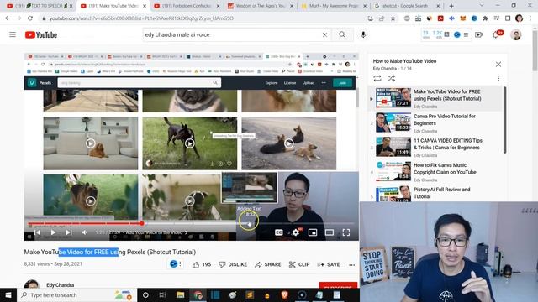
Task: Select 'Make YouTube Video for FREE' playlist item
Action: tap(435, 98)
